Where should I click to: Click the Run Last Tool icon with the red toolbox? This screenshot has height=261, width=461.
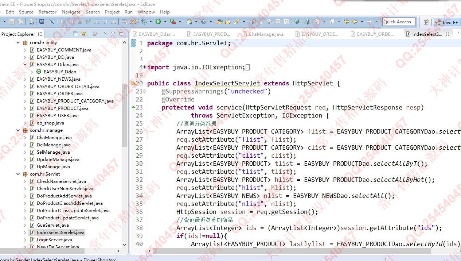coord(172,22)
